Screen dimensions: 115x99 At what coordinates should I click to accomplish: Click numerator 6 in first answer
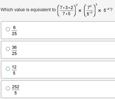point(14,27)
